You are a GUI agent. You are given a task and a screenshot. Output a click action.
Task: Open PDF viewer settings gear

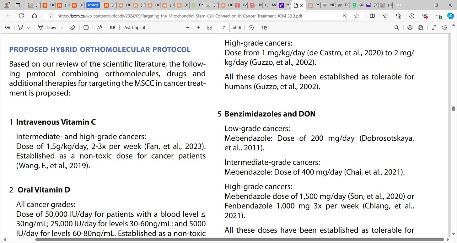click(445, 28)
